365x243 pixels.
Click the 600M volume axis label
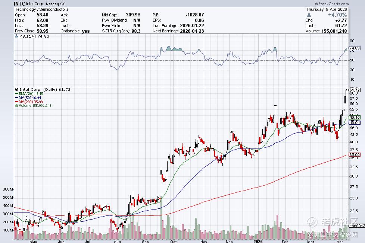click(x=8, y=189)
